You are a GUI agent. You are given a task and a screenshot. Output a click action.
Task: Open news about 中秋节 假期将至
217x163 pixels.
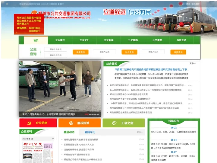147,104
